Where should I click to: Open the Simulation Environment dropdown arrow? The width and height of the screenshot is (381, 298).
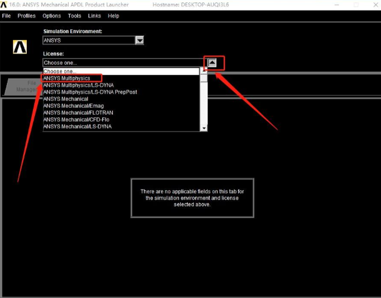tap(140, 41)
